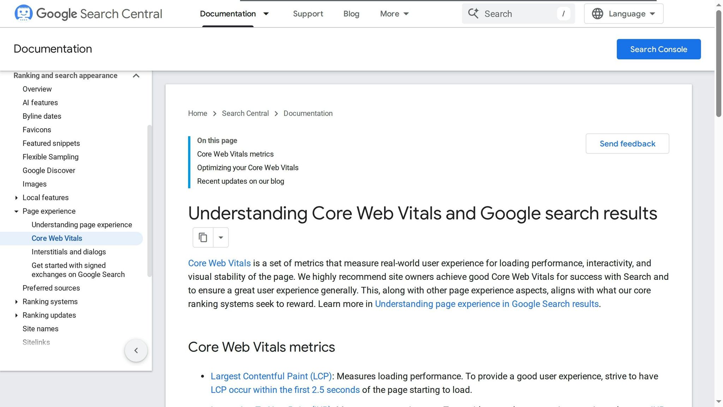The image size is (723, 407).
Task: Expand Local features in the sidebar
Action: (x=16, y=197)
